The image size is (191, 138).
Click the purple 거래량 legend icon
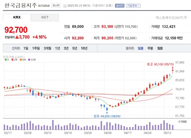[179, 122]
